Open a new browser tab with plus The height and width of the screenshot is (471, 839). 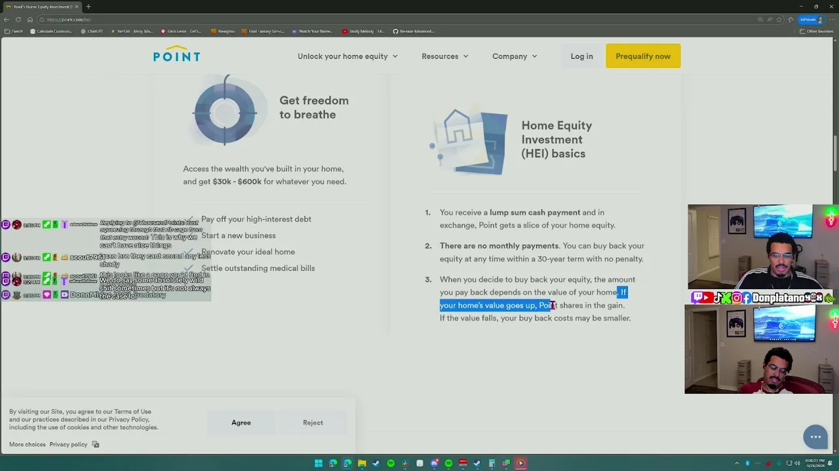coord(88,7)
